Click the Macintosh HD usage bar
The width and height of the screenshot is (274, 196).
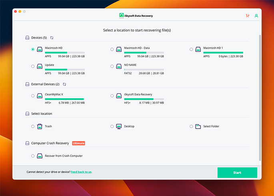(65, 52)
